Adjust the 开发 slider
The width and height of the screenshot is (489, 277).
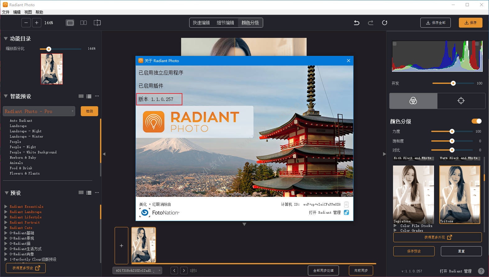point(453,83)
